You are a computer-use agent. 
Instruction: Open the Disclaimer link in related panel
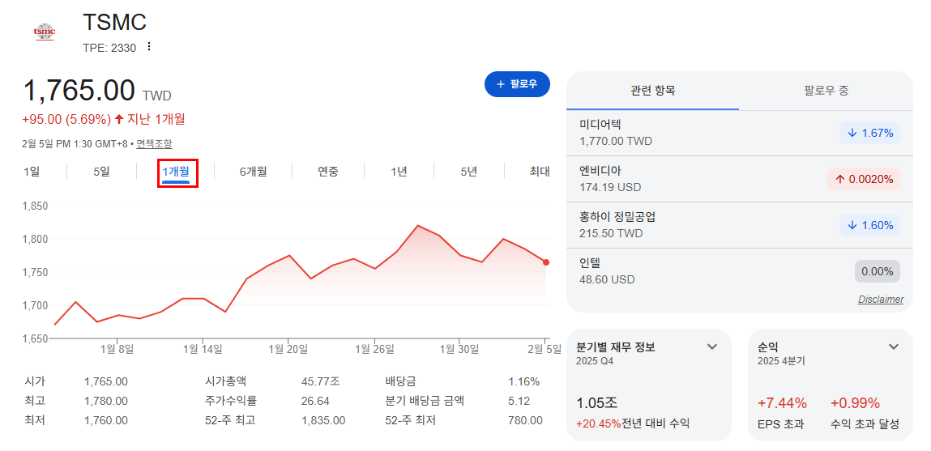[x=881, y=300]
